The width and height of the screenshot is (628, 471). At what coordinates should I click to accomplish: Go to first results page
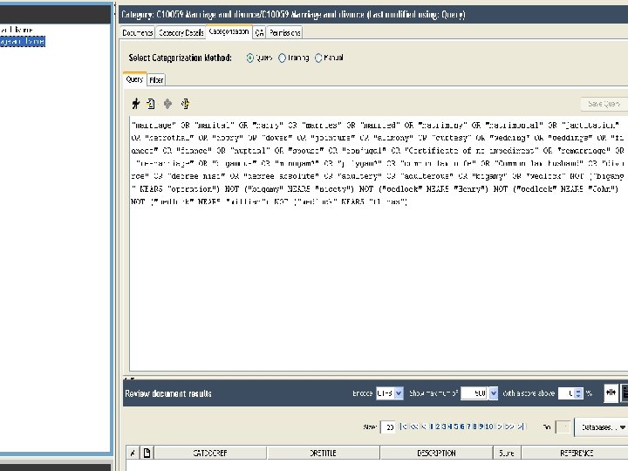404,427
